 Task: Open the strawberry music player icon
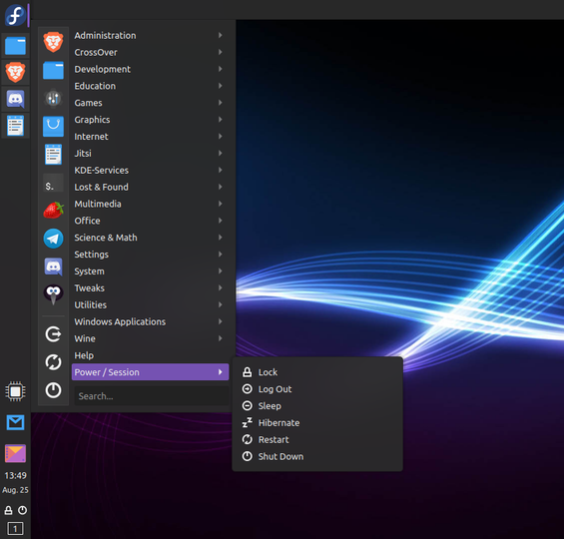[53, 210]
